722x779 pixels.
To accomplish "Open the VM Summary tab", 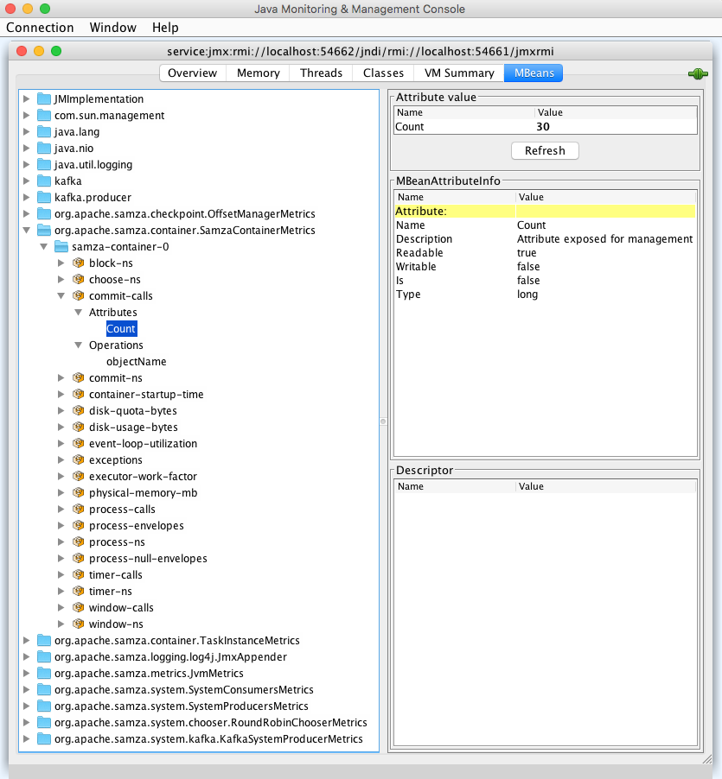I will [458, 73].
